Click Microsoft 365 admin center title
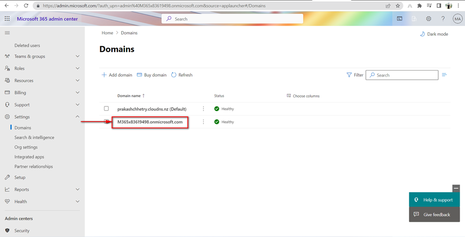The image size is (465, 237). coord(47,19)
